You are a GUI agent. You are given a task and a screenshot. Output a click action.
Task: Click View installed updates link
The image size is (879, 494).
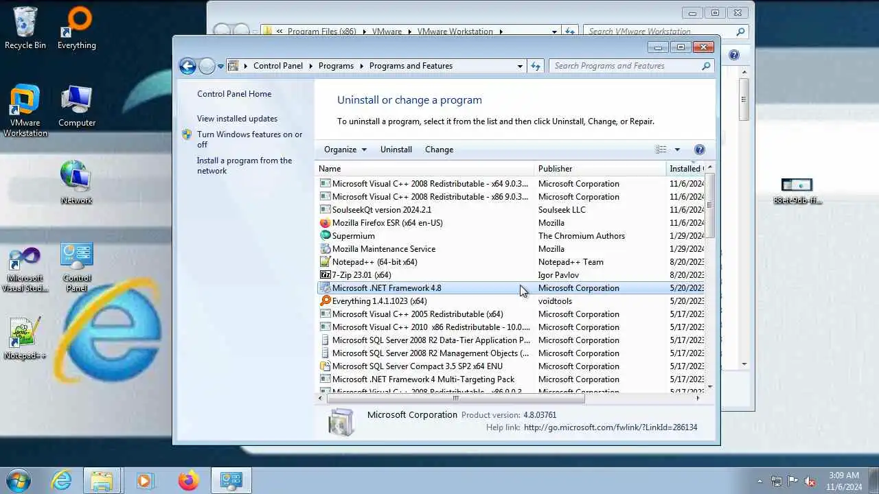pos(237,119)
